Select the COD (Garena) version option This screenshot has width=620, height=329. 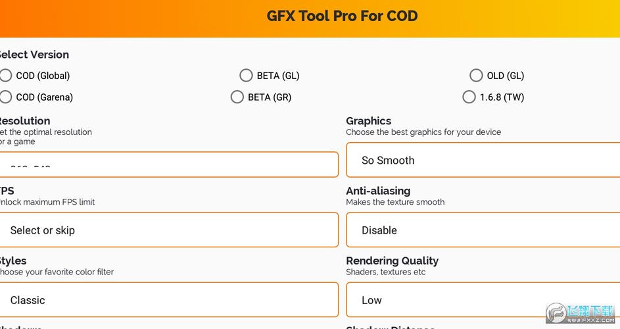click(5, 97)
